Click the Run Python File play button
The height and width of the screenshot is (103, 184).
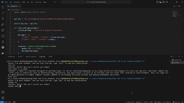tap(174, 6)
